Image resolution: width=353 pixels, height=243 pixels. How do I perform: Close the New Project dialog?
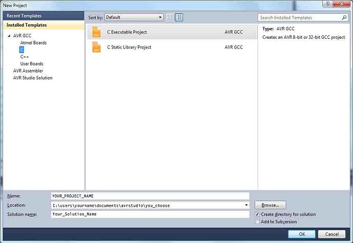342,5
